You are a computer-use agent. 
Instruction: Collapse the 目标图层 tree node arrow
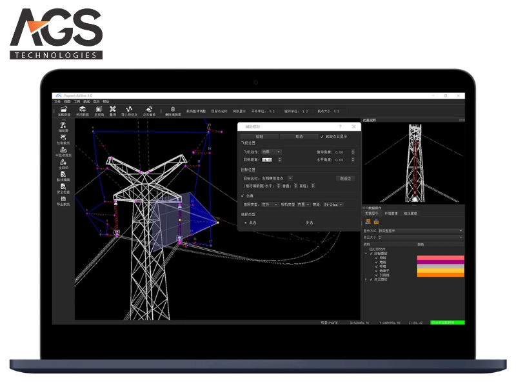point(366,253)
